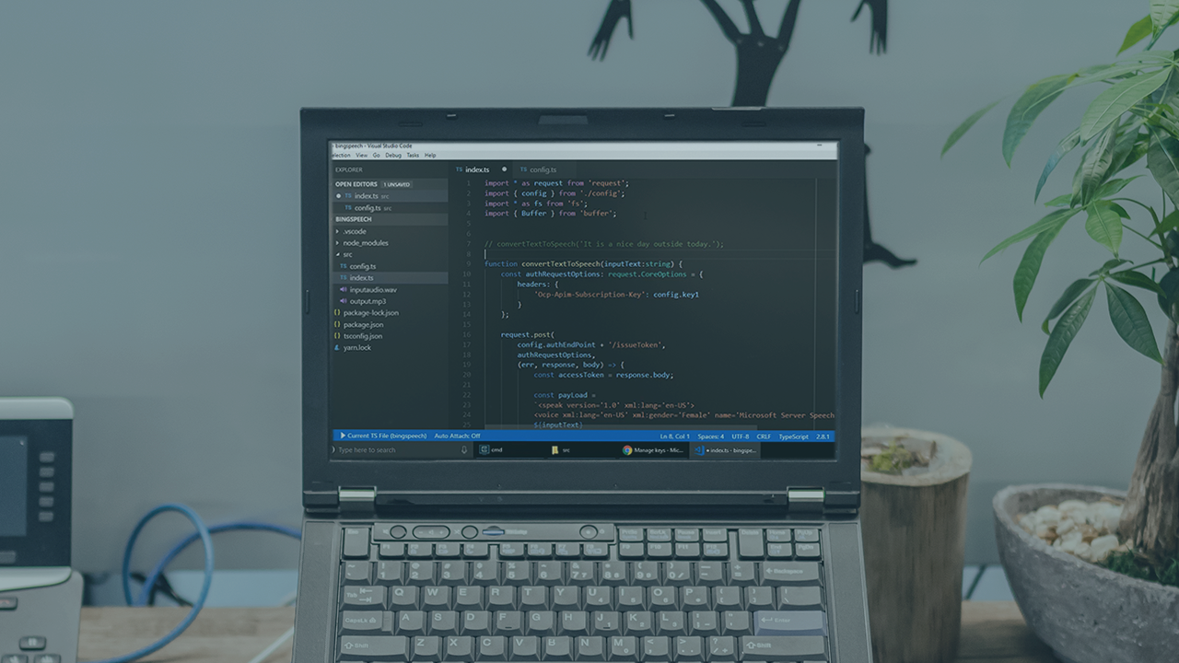The width and height of the screenshot is (1179, 663).
Task: Click the TypeScript language mode indicator
Action: pyautogui.click(x=793, y=436)
